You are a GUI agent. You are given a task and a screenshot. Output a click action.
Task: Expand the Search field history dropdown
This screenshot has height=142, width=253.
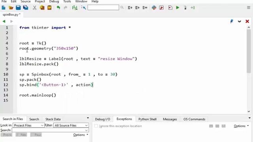click(x=87, y=130)
